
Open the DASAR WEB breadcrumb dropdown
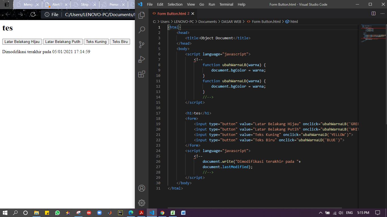pos(231,21)
